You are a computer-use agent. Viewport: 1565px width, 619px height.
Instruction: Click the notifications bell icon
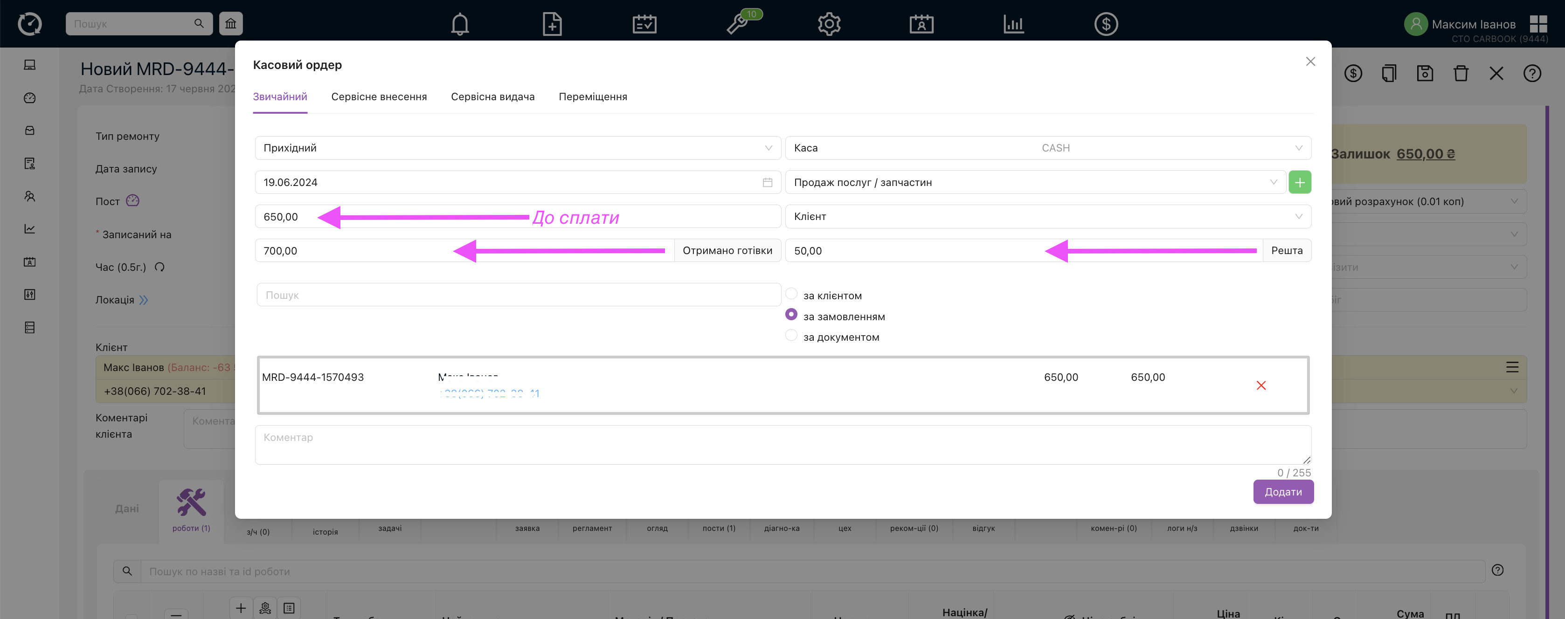pyautogui.click(x=460, y=24)
